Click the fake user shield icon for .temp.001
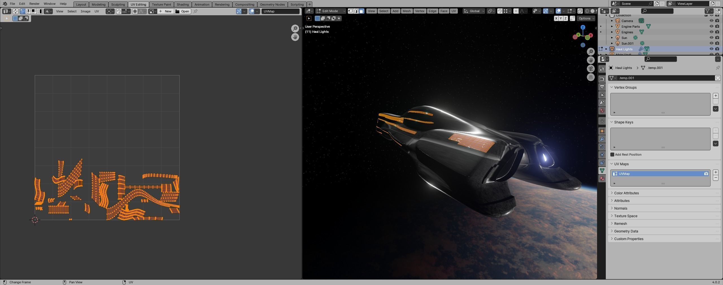 click(718, 78)
